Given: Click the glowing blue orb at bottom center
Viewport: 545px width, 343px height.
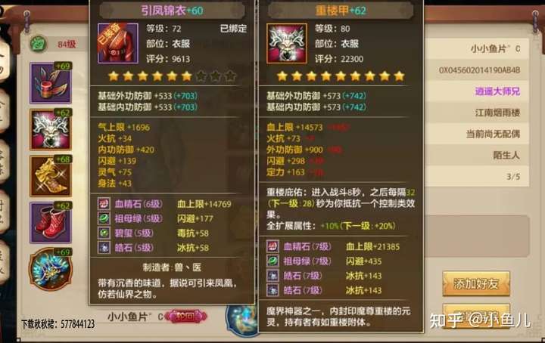Looking at the screenshot, I should 242,320.
